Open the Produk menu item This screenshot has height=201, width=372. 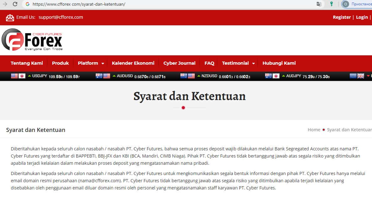tap(60, 63)
